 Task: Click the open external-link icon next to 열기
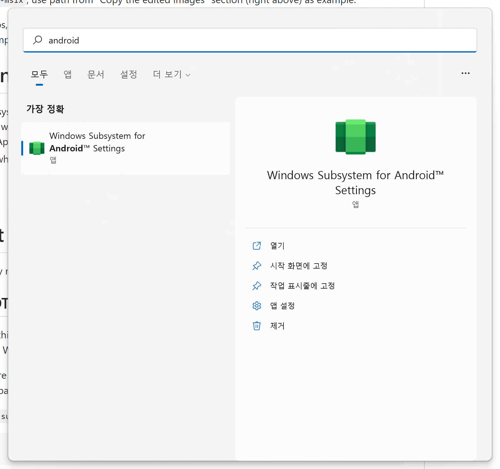tap(257, 246)
